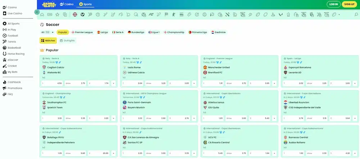
Task: Expand more markets for PSG vs Bayern
Action: coord(194,118)
